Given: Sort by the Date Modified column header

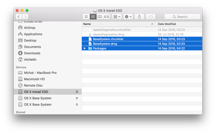Looking at the screenshot, I should 177,24.
